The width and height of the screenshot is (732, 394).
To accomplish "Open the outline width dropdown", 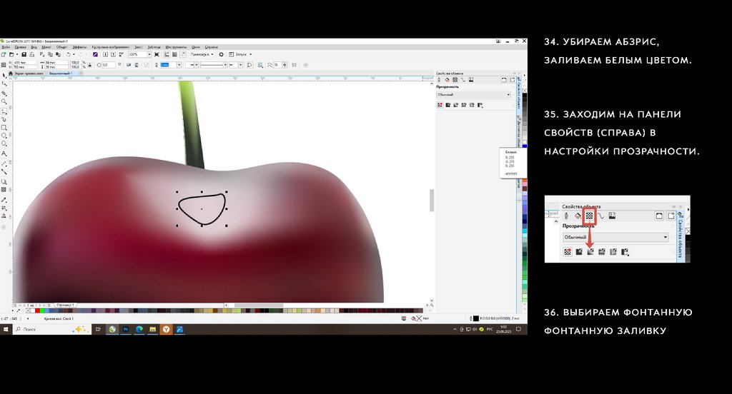I will pos(179,65).
